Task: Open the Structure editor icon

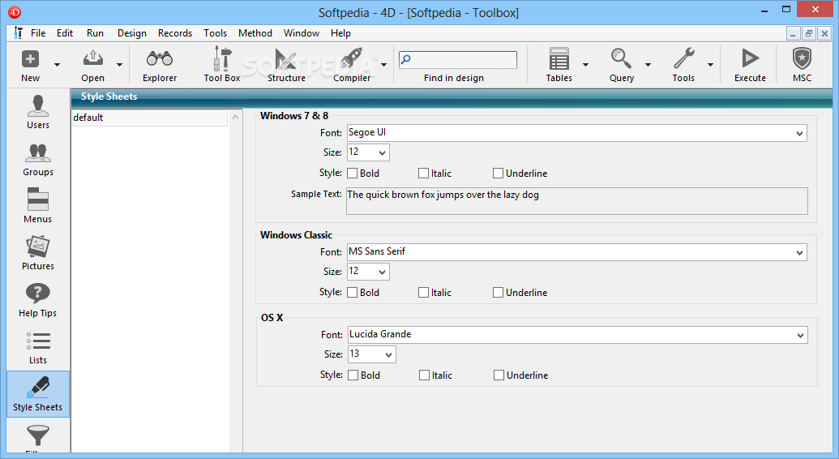Action: tap(285, 59)
